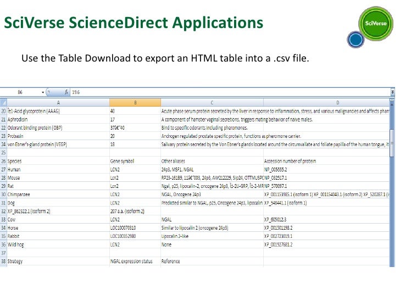Select cell 'Mouse'
This screenshot has height=300, width=400.
[58, 178]
